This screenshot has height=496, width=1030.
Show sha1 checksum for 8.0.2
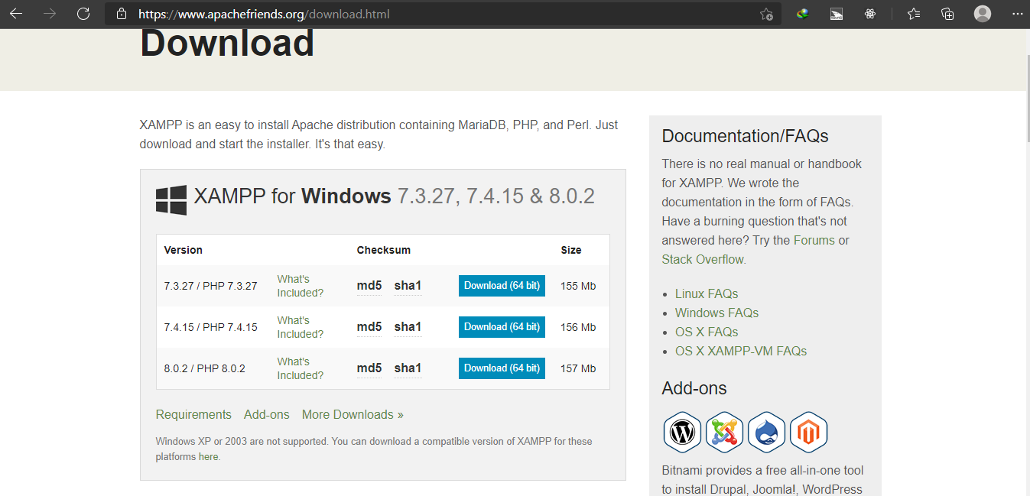408,368
